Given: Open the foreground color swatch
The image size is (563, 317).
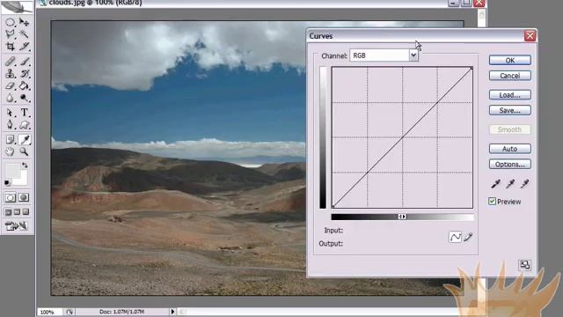Looking at the screenshot, I should [12, 170].
